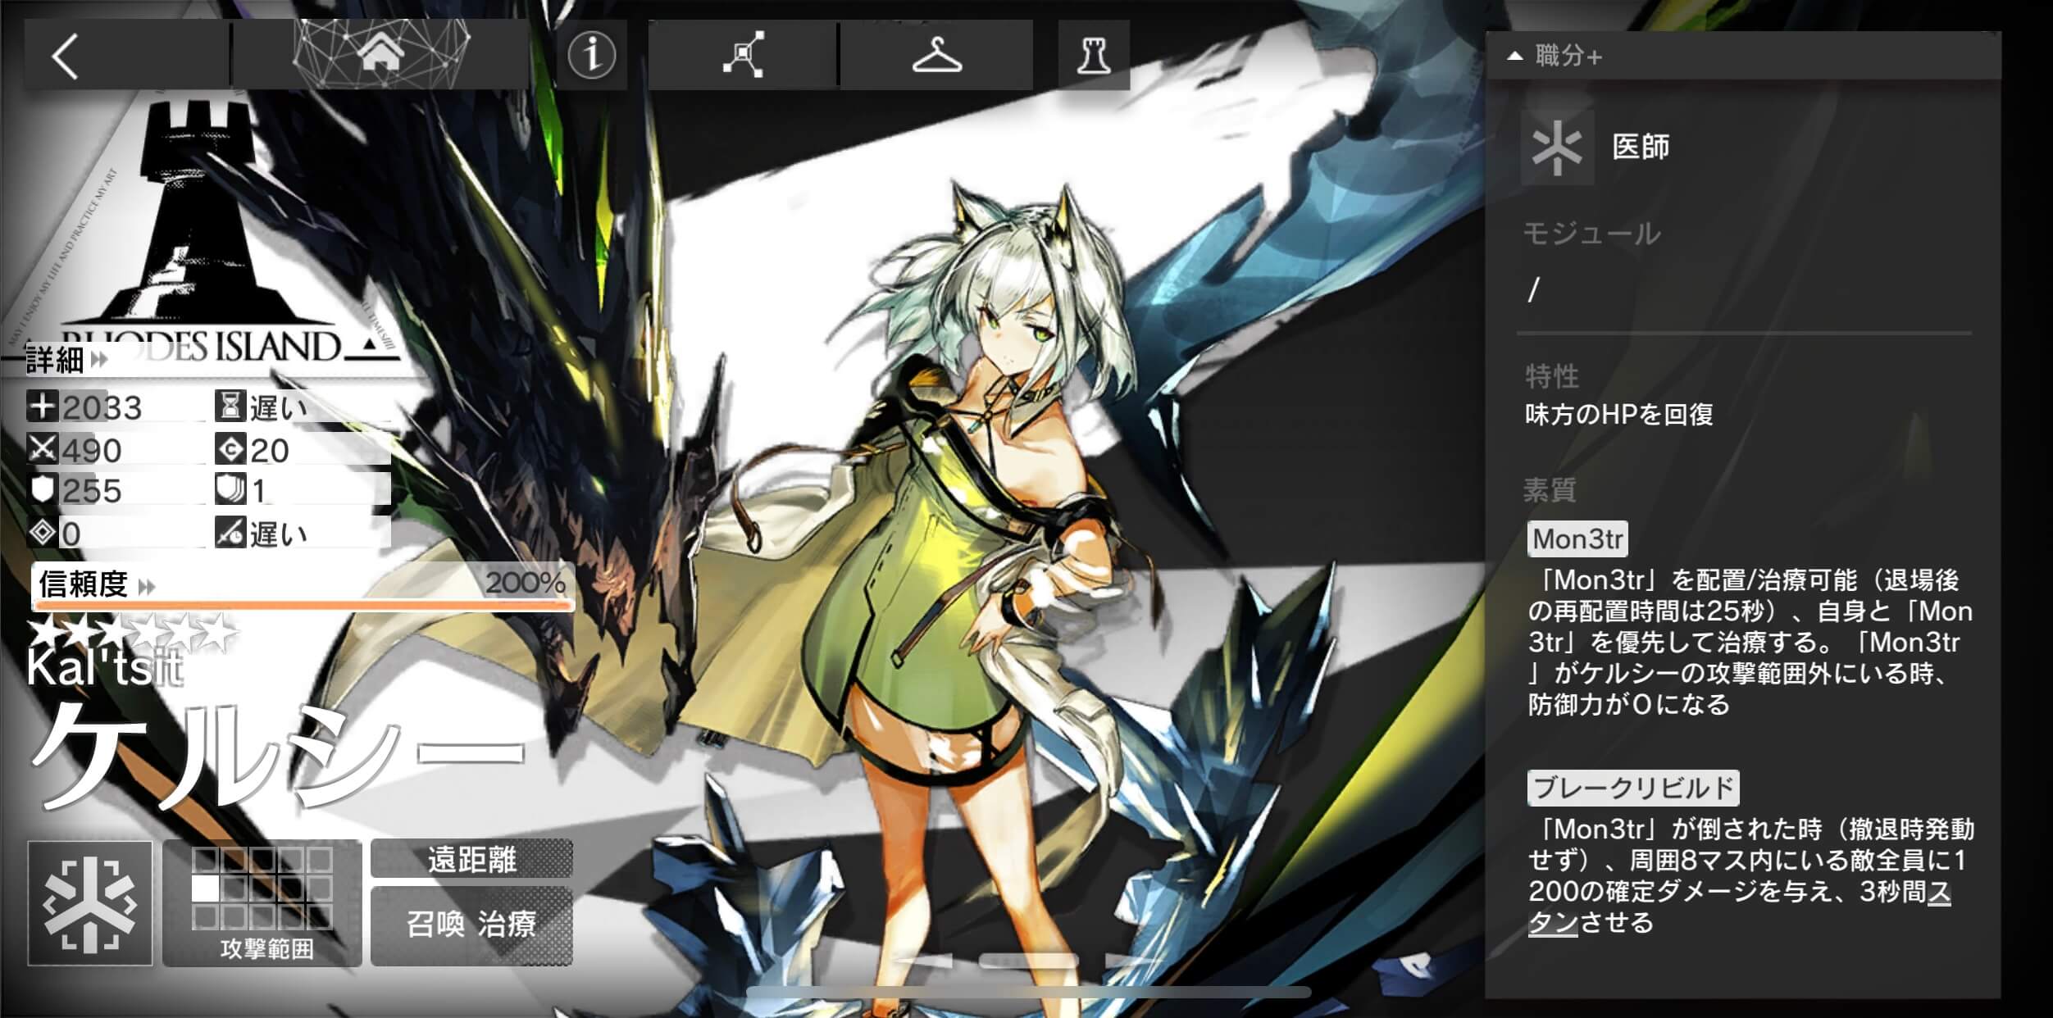Return to the home screen

tap(380, 54)
